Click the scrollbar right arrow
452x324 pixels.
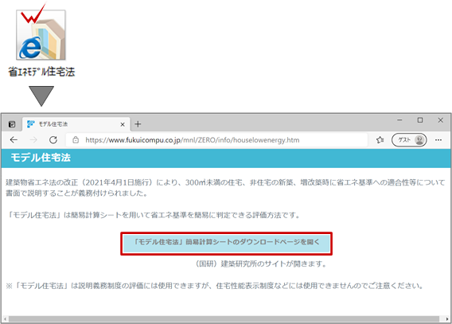click(447, 319)
